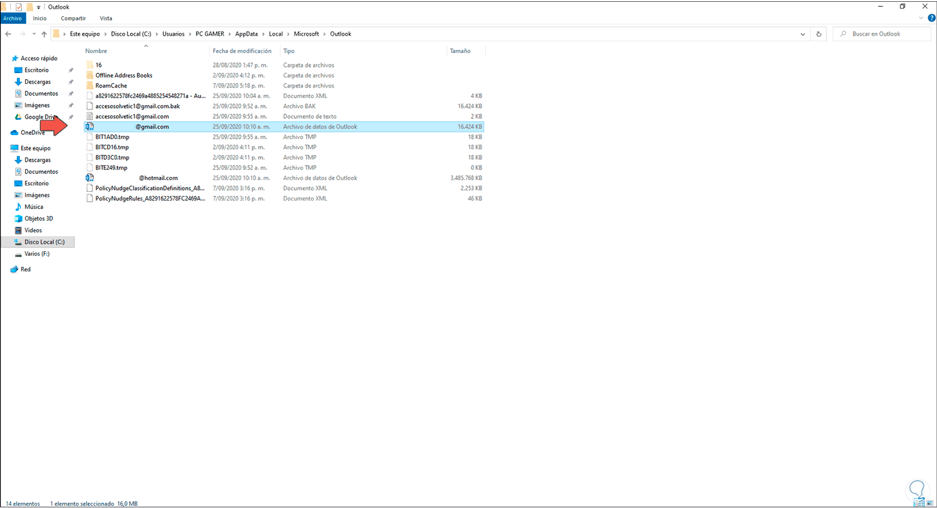Open the Archivo tab

point(12,18)
